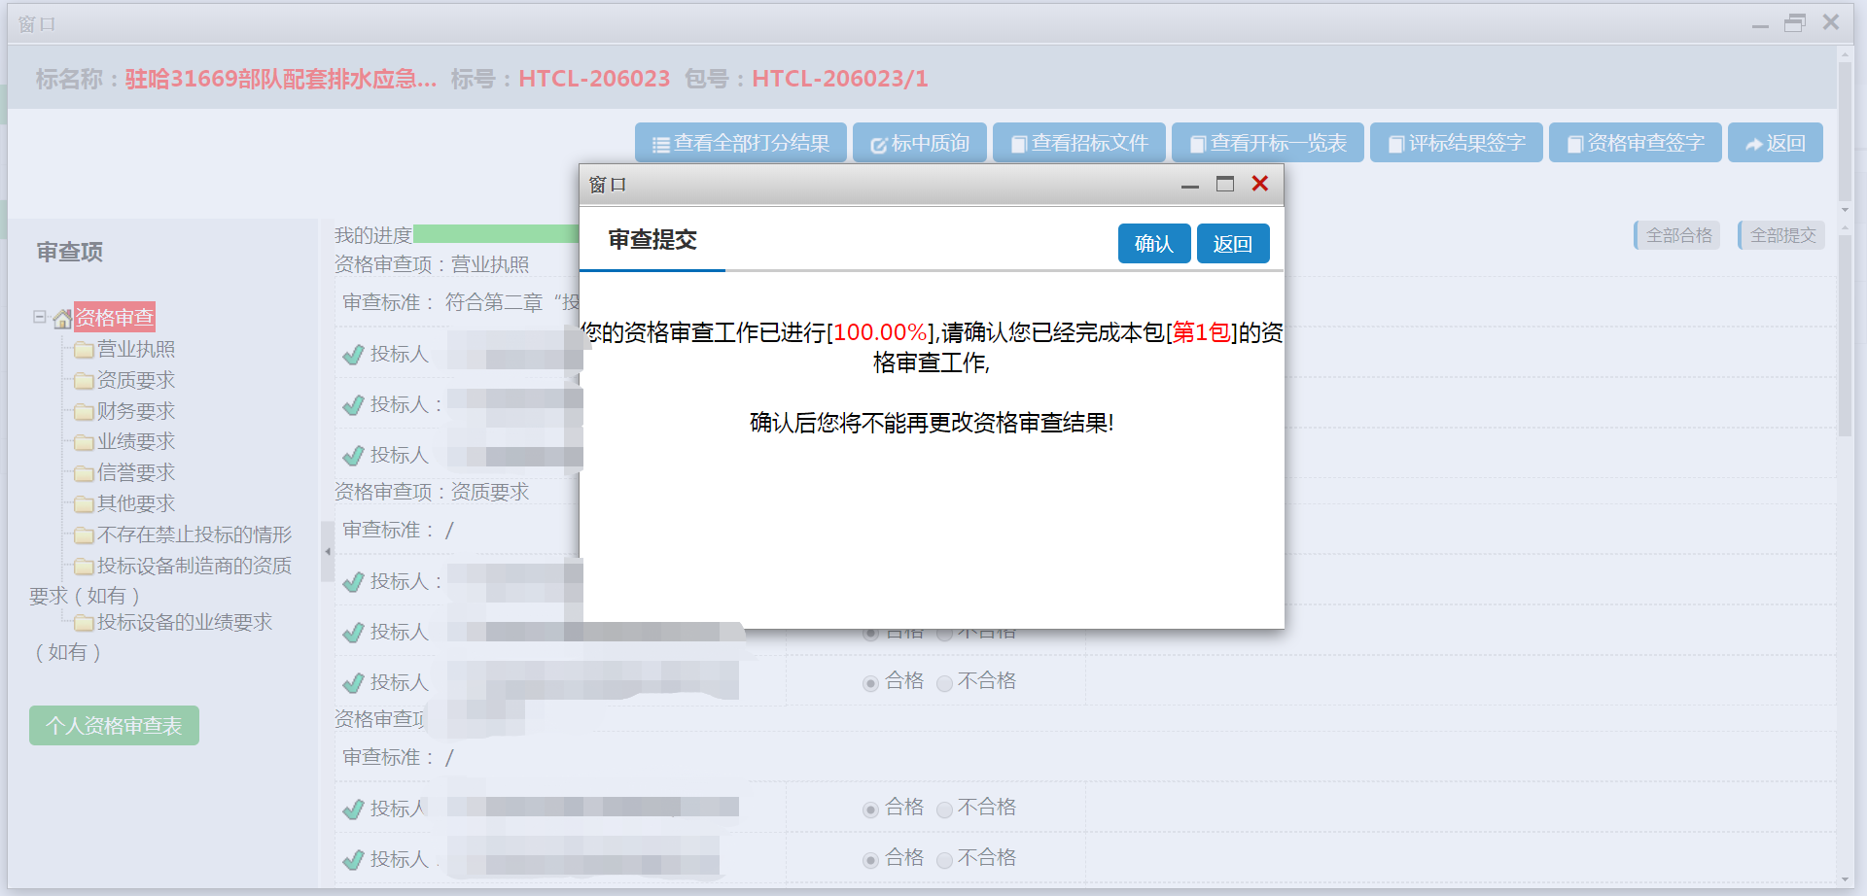Click the 标中质询 toolbar button
The width and height of the screenshot is (1867, 896).
919,143
